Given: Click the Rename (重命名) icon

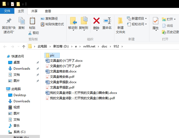Looking at the screenshot, I should 107,21.
